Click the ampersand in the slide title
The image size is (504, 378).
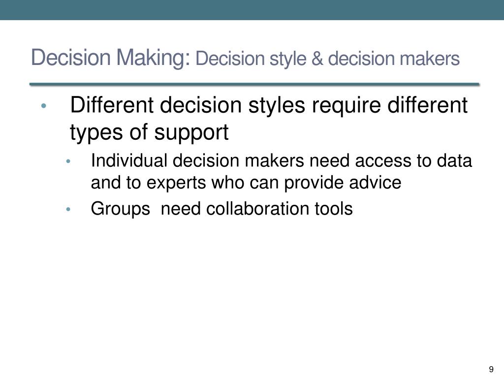pyautogui.click(x=317, y=59)
